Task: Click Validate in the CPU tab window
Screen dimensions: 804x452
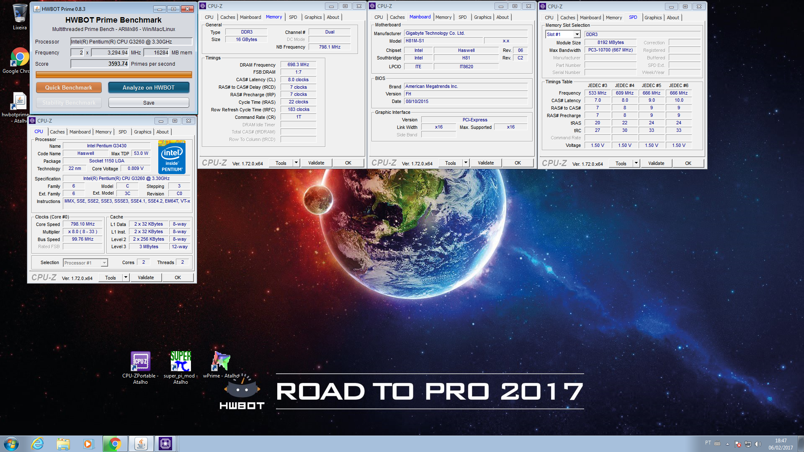Action: pyautogui.click(x=146, y=277)
